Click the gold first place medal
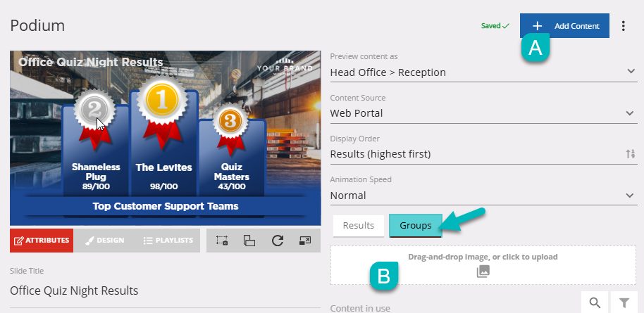644x313 pixels. point(163,101)
